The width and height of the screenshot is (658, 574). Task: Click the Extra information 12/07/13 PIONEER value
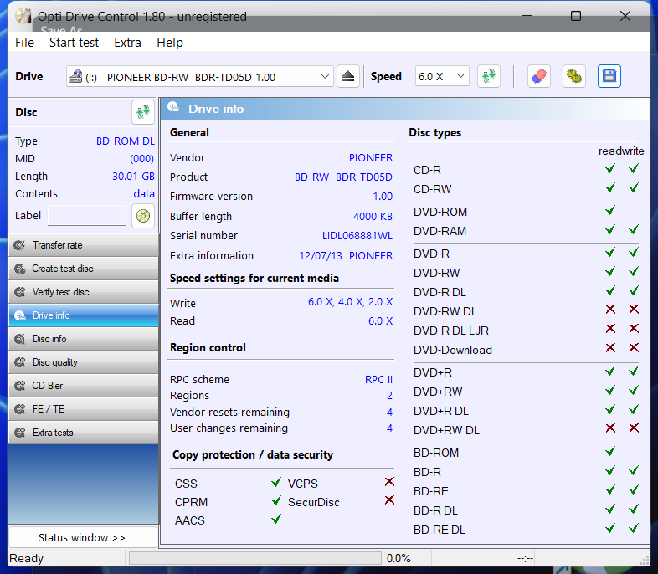346,256
